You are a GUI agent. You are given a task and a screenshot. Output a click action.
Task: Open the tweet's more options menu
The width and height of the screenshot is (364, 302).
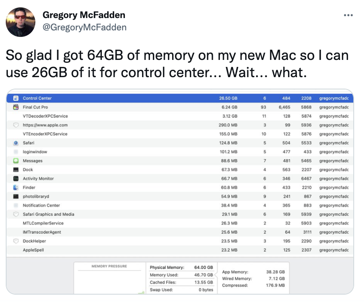click(x=348, y=16)
